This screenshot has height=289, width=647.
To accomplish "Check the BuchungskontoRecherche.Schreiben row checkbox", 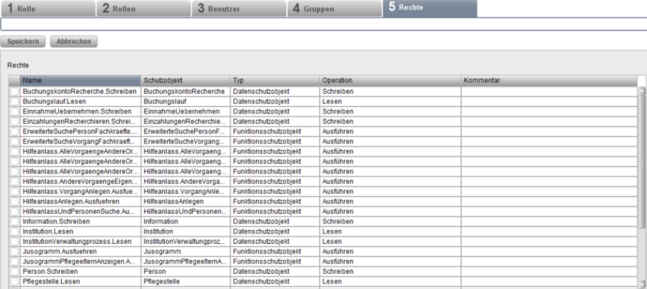I will click(x=15, y=91).
